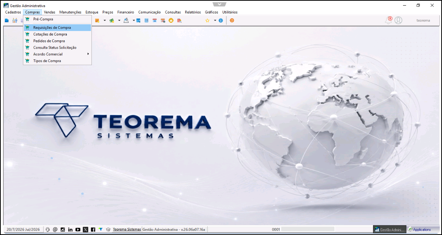Click the orange sticky note toolbar icon
The image size is (442, 235).
(x=97, y=21)
